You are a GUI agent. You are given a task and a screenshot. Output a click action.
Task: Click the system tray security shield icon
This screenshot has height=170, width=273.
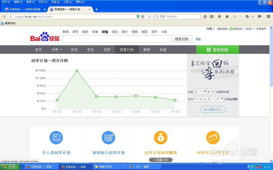tap(260, 167)
